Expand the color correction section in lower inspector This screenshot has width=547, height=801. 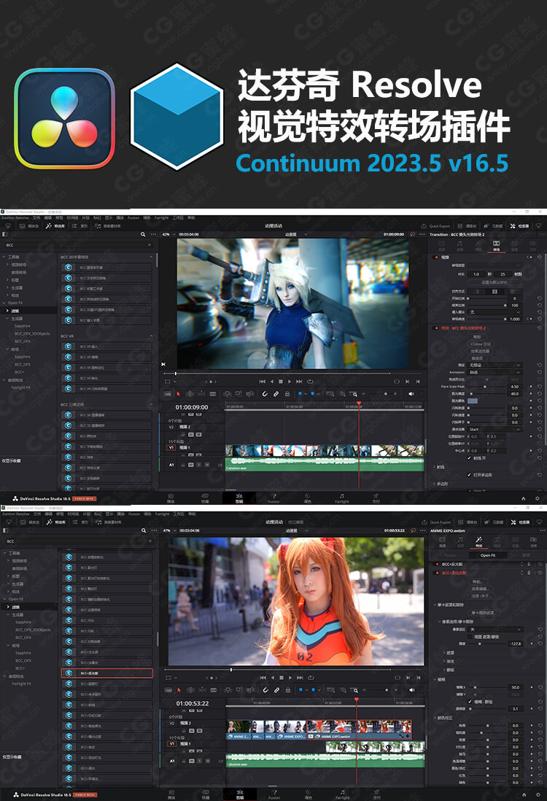click(x=435, y=718)
